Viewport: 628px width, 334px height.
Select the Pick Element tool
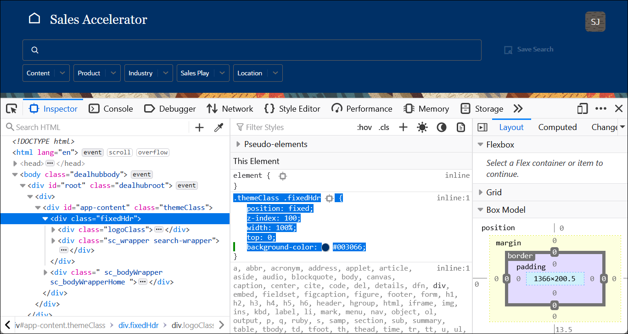coord(11,108)
